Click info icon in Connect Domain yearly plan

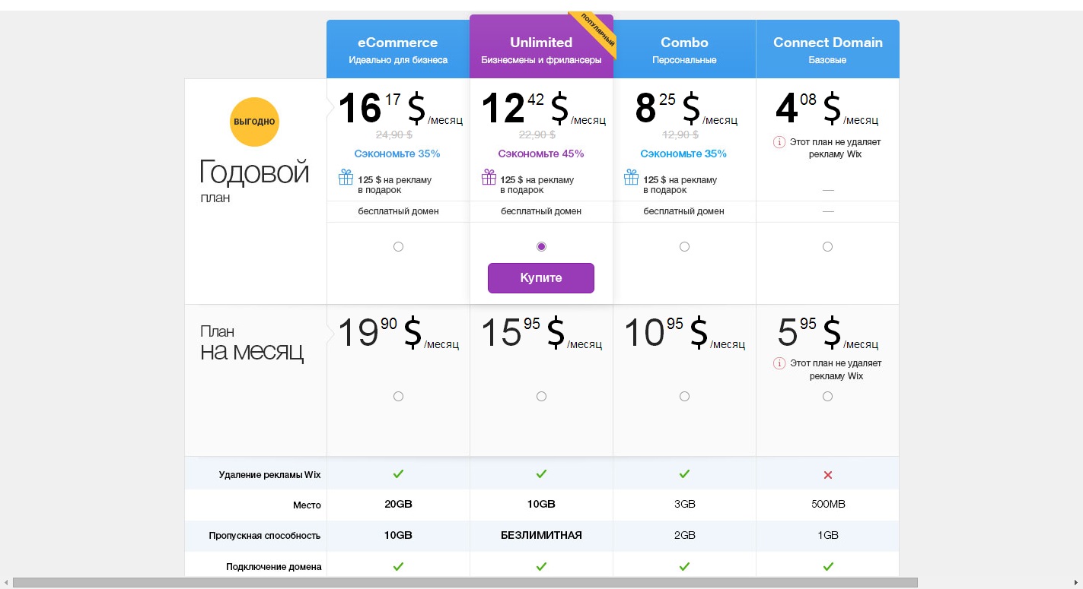click(779, 142)
